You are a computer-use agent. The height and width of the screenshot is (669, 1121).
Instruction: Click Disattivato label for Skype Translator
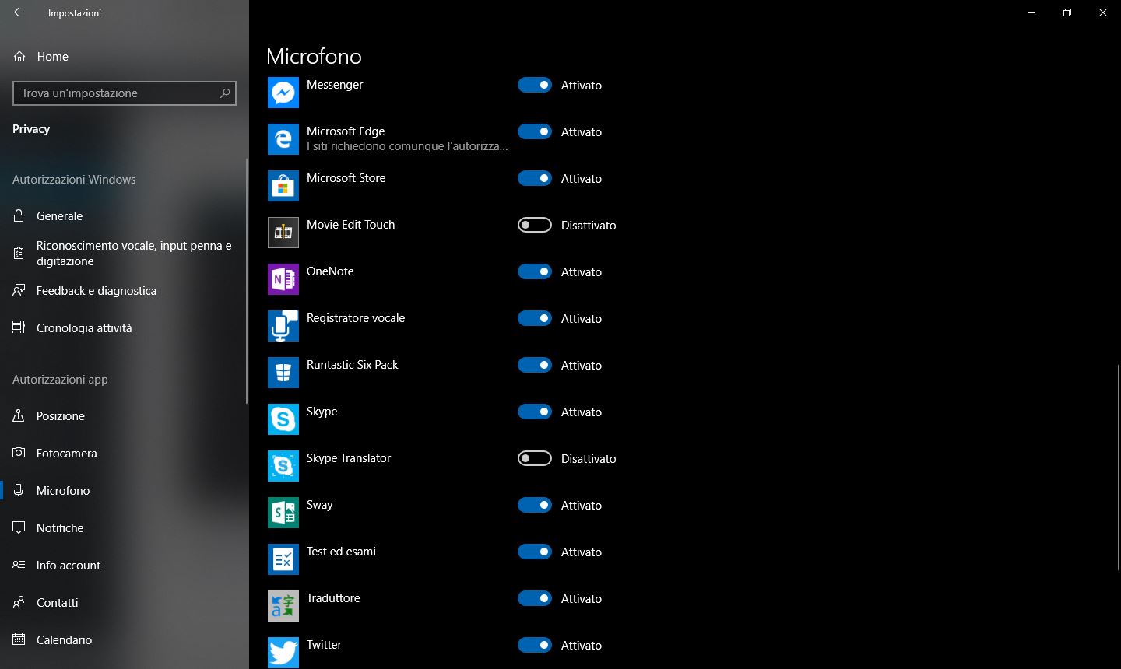click(x=589, y=459)
